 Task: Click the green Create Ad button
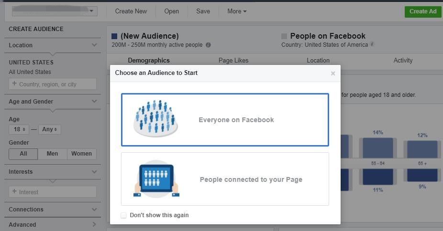coord(423,11)
